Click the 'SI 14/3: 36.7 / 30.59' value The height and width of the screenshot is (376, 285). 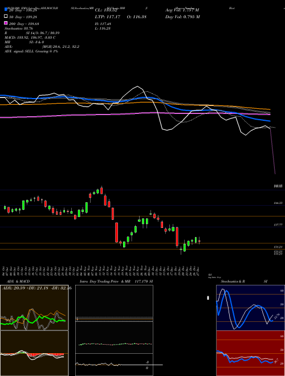[x=43, y=33]
